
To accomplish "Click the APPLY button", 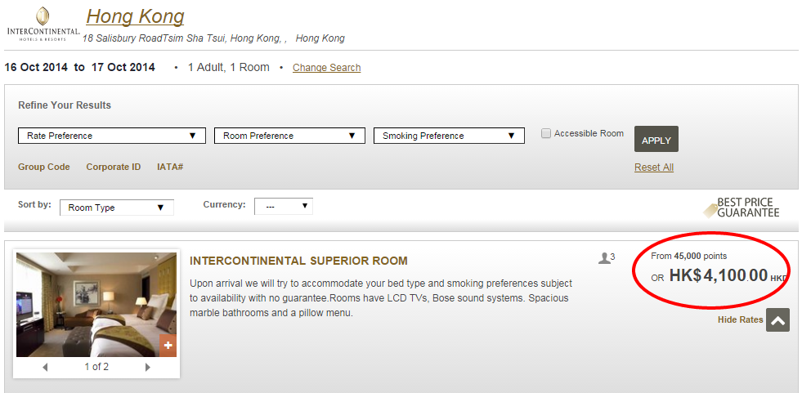I will (x=656, y=139).
